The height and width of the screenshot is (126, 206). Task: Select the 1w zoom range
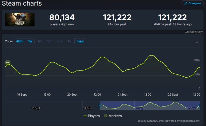[x=30, y=41]
